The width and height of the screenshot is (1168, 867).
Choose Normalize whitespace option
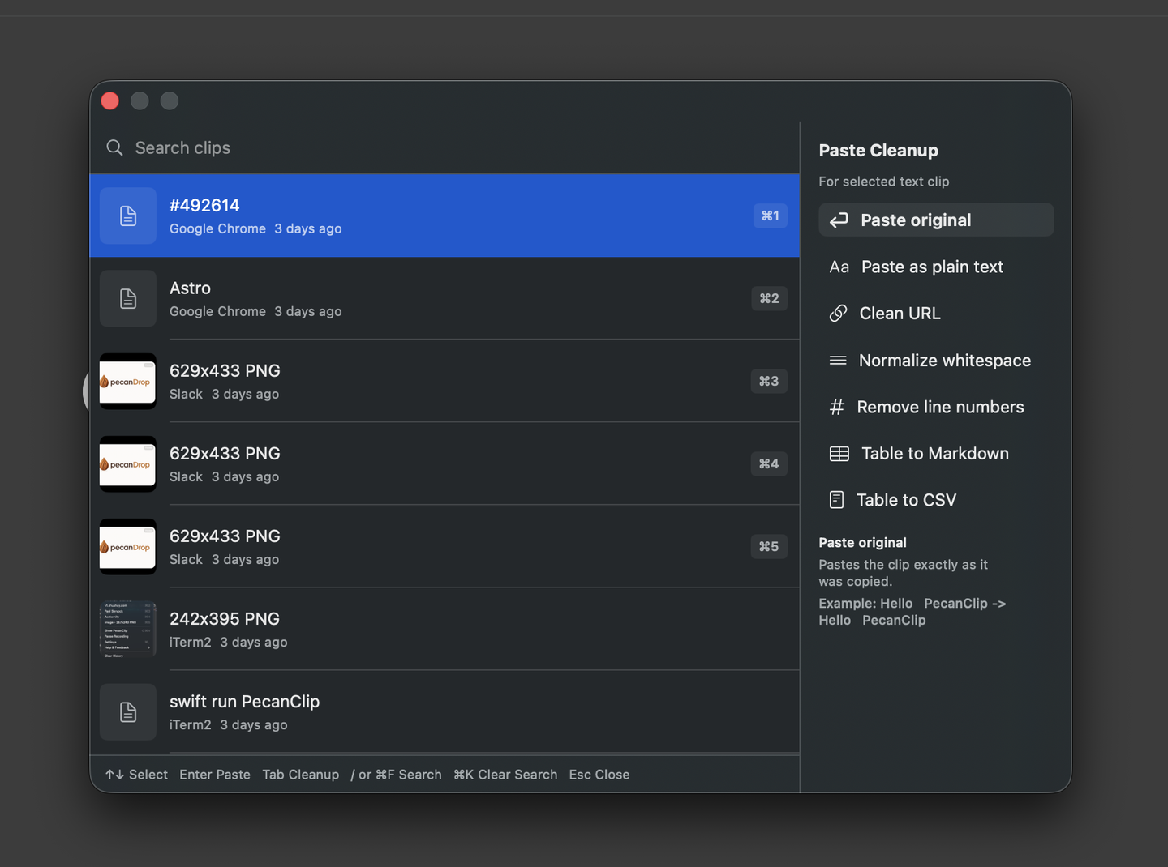pos(936,360)
